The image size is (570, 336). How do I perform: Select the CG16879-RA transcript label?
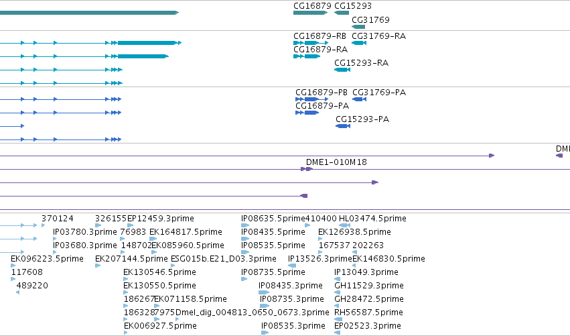coord(320,50)
